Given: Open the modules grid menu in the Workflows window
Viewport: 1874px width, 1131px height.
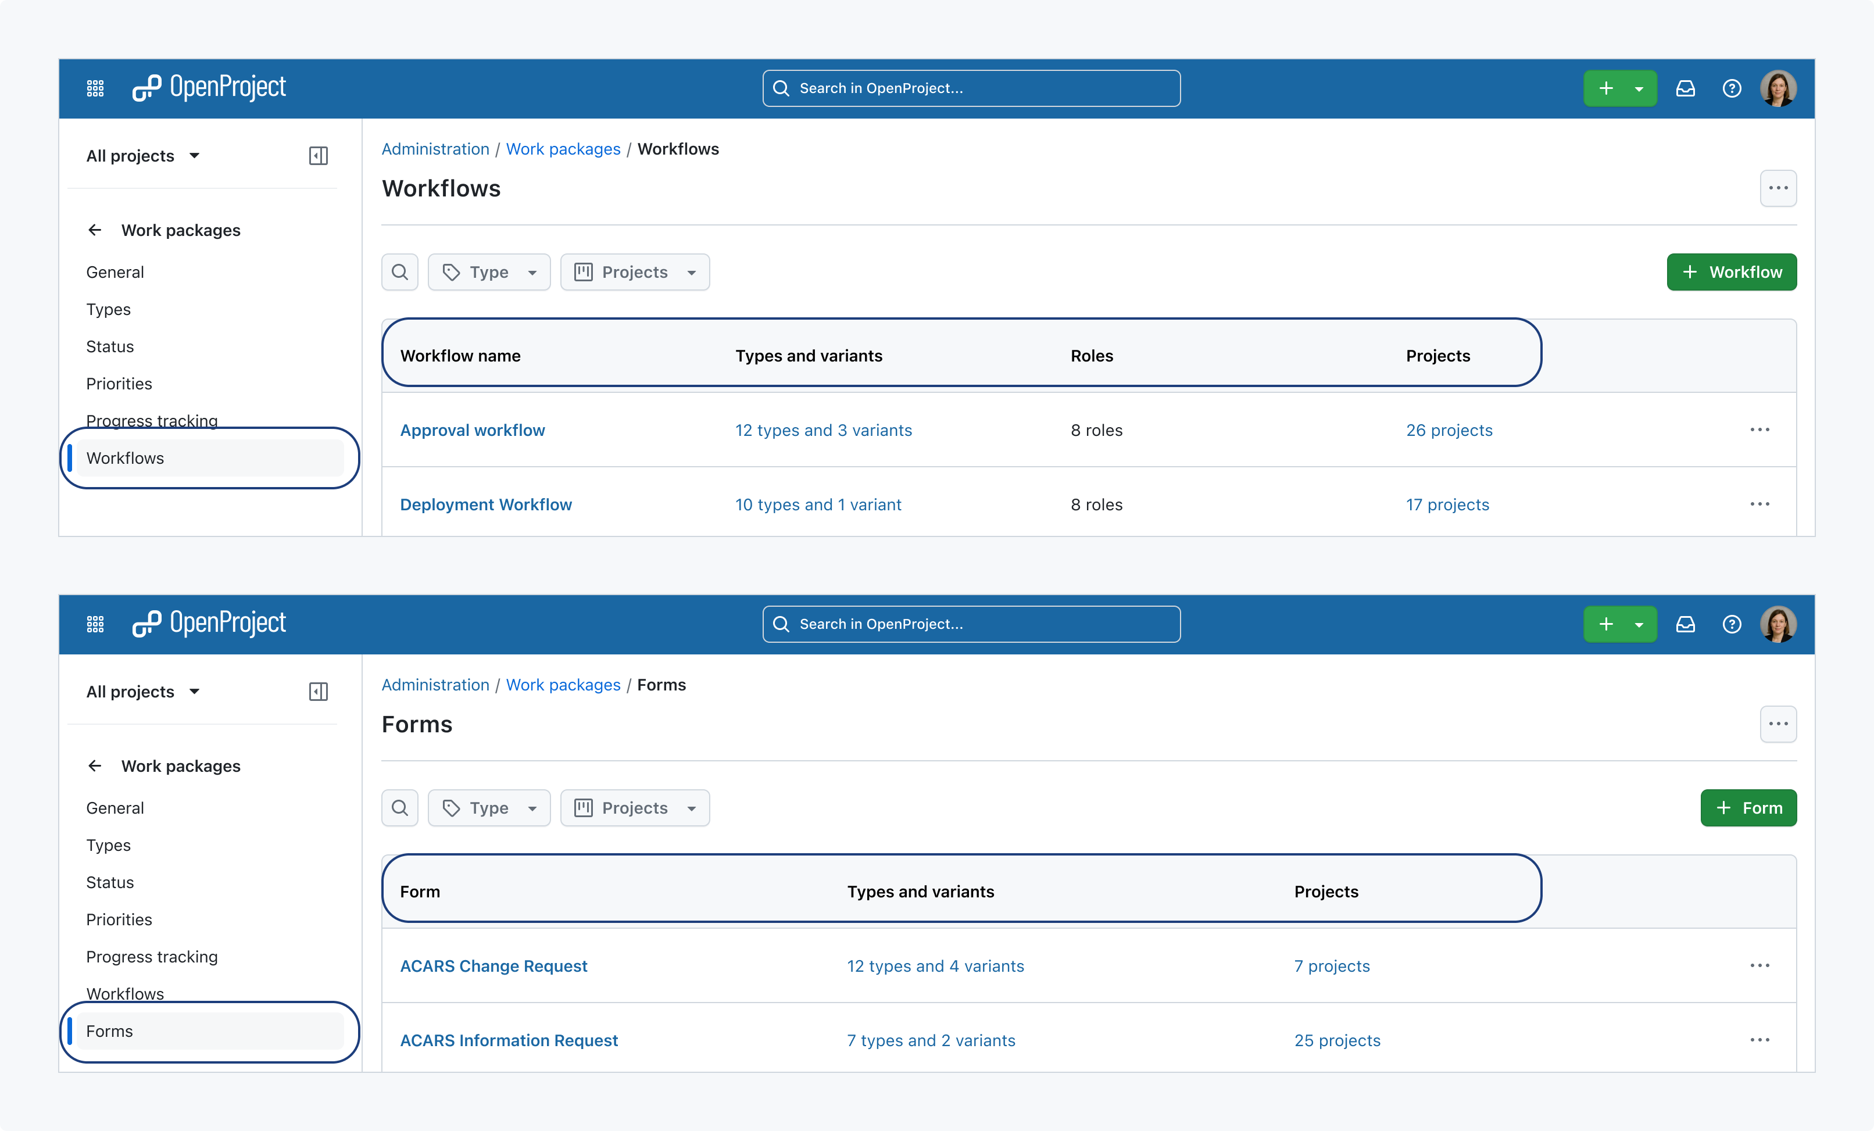Looking at the screenshot, I should (x=95, y=88).
